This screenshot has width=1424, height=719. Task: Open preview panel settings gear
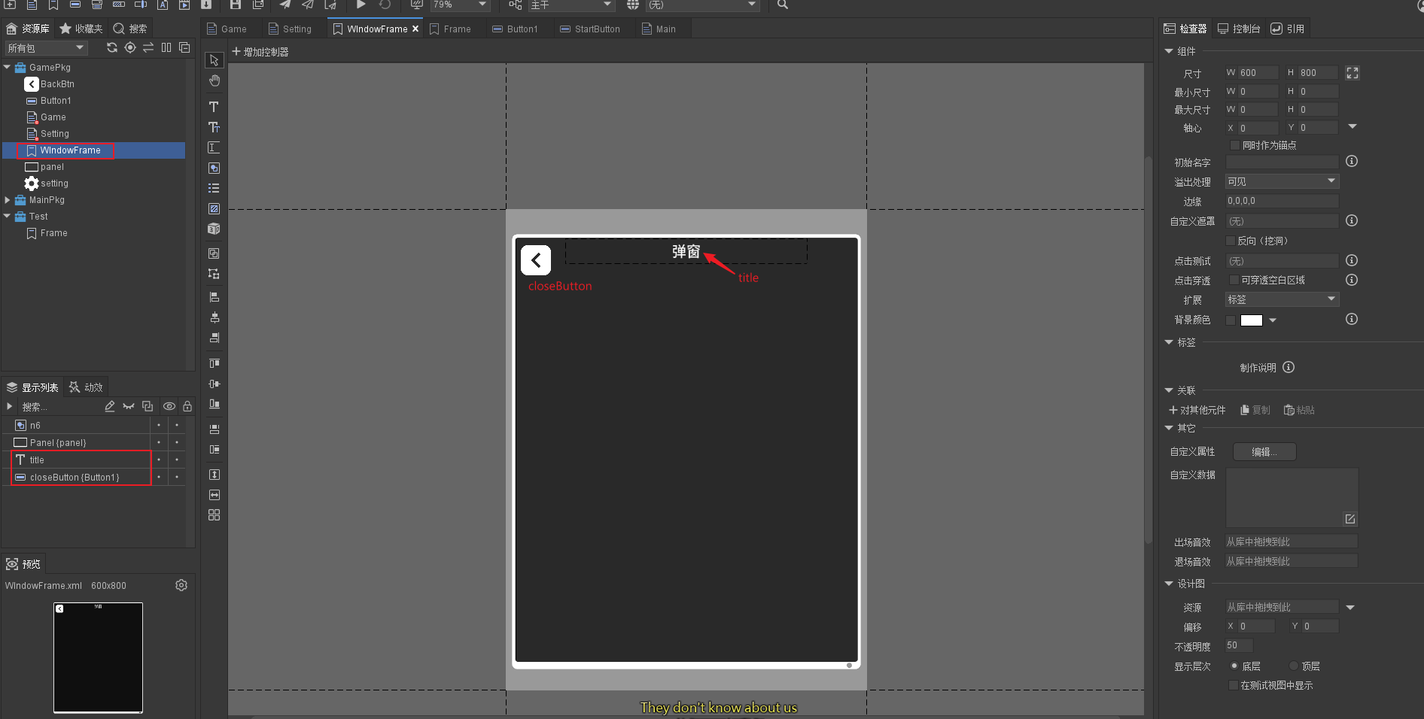(181, 585)
